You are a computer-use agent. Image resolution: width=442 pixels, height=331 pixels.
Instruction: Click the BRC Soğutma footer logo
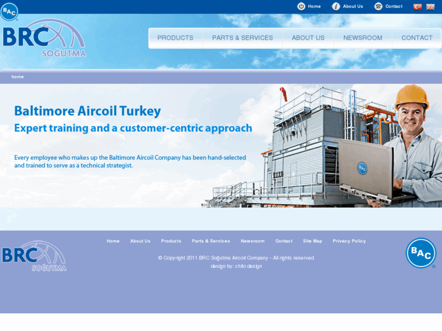point(34,256)
